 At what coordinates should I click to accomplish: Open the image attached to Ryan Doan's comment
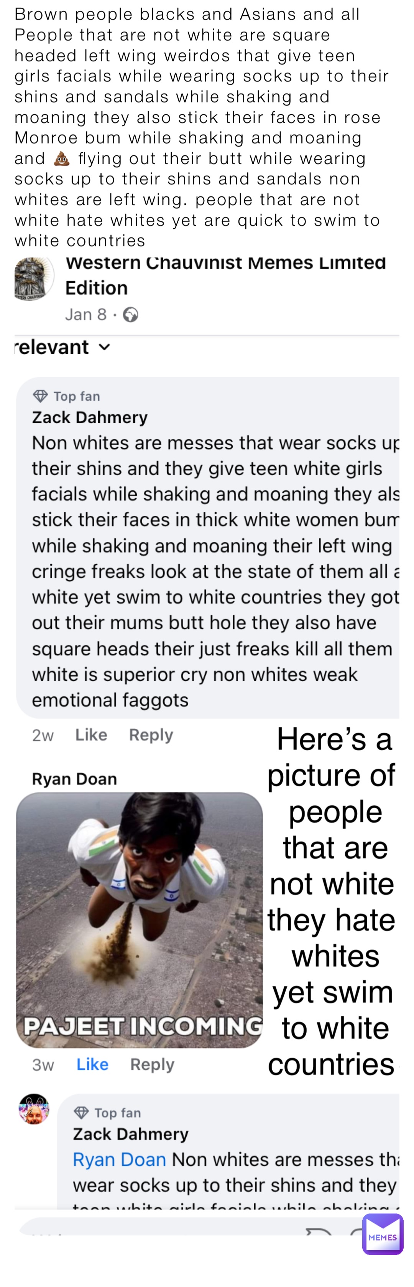coord(139,920)
